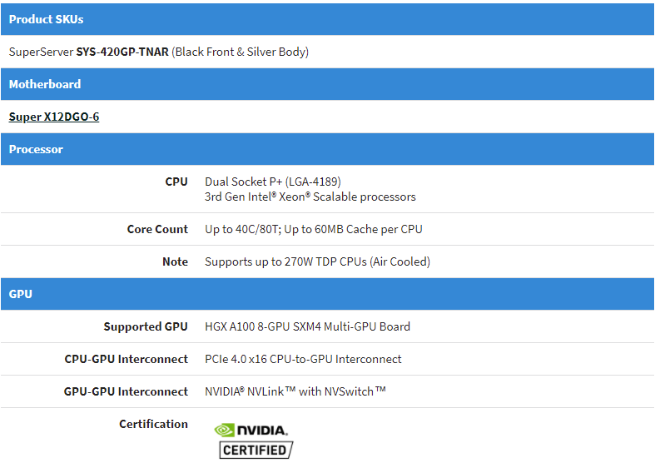Click the 3rd Gen Intel Xeon Scalable text
Screen dimensions: 655x473
(x=310, y=197)
